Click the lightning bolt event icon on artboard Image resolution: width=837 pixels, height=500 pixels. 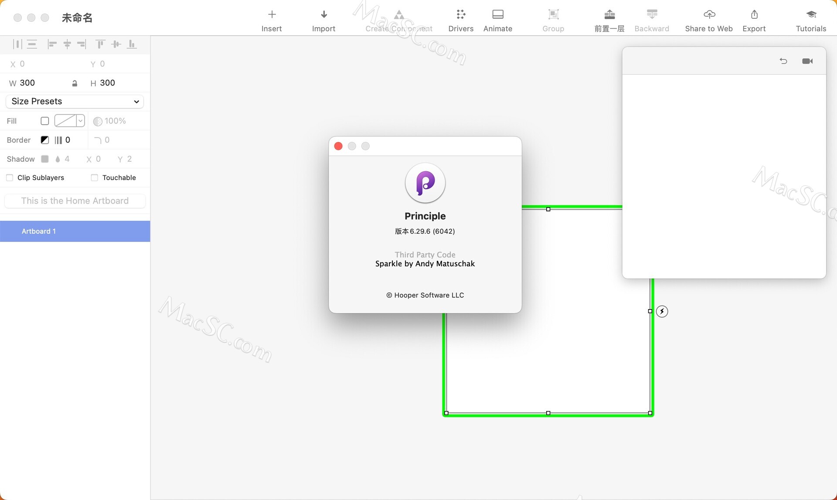point(662,311)
